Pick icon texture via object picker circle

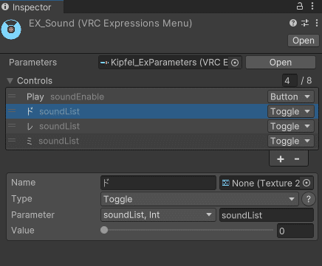click(x=306, y=183)
